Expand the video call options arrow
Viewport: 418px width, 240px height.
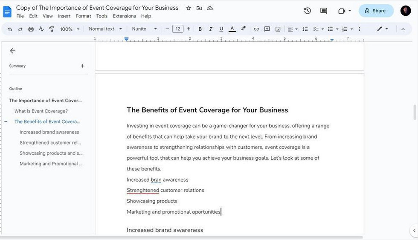pos(350,11)
